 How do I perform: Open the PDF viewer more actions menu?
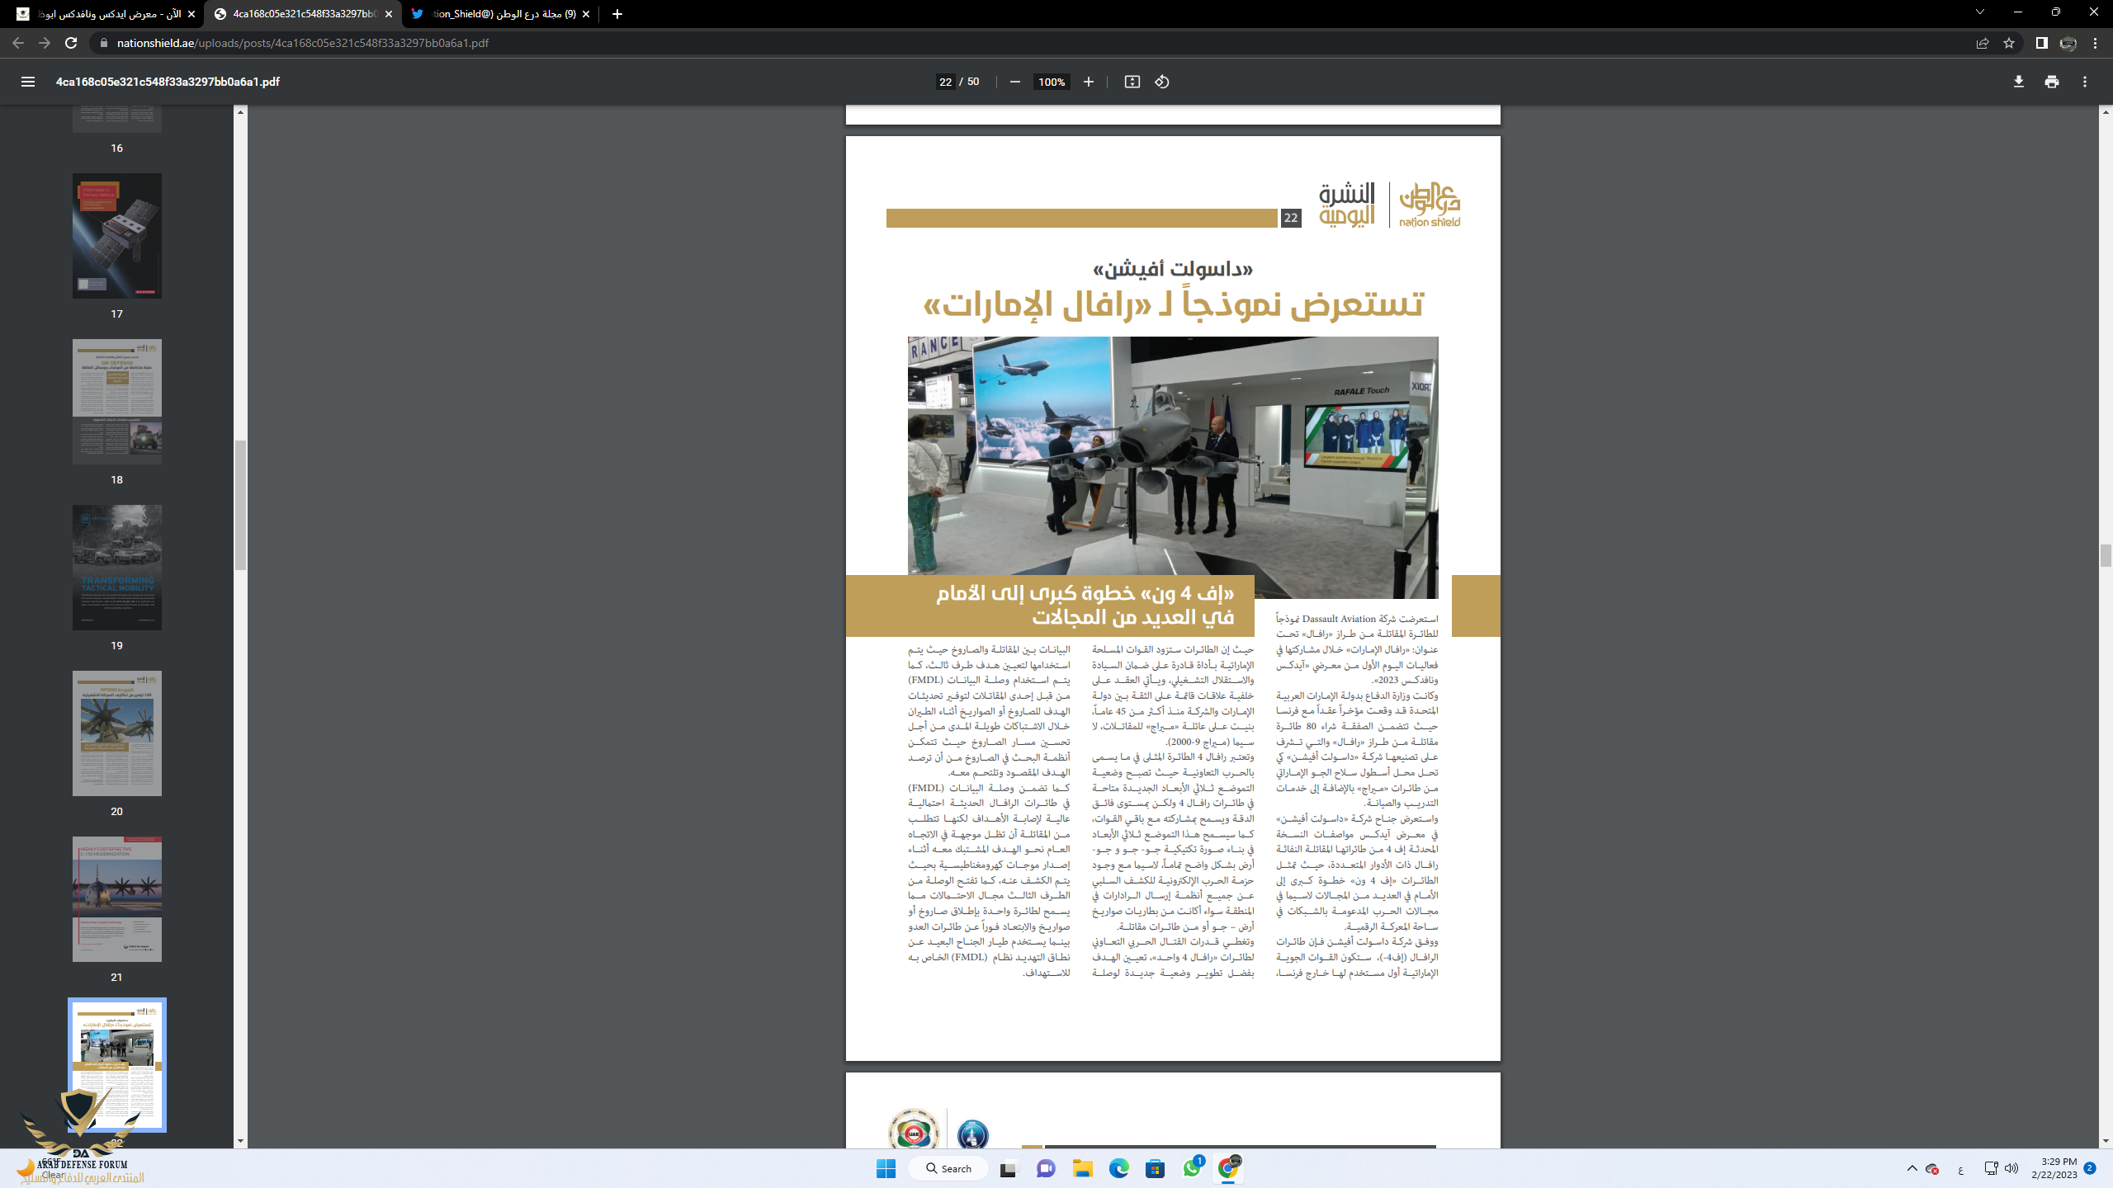coord(2084,82)
